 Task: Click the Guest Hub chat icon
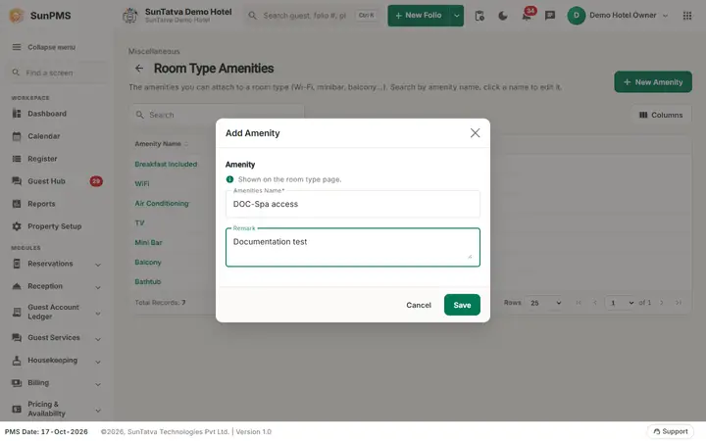click(17, 181)
